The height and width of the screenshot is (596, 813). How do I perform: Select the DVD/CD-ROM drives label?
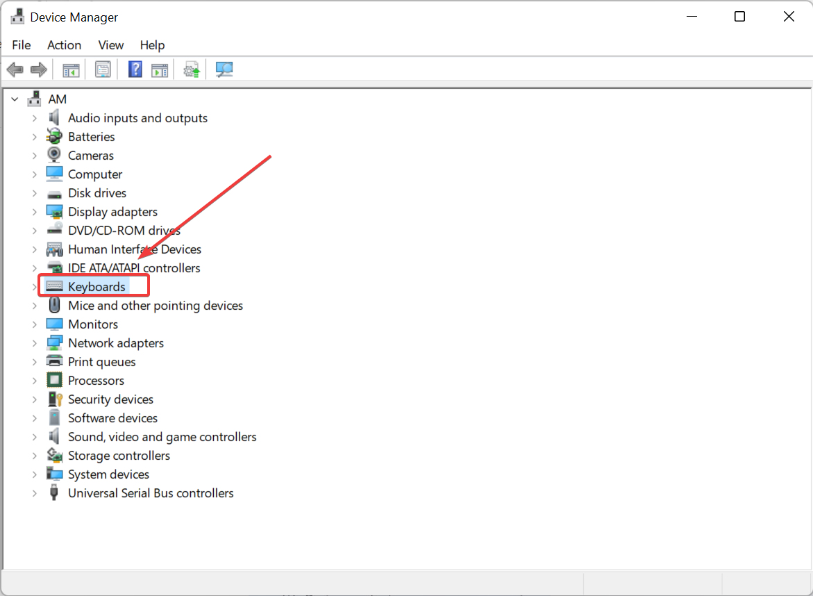point(124,231)
